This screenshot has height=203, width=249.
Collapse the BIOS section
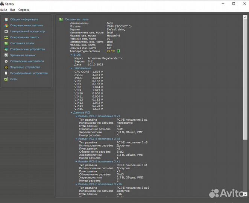[71, 55]
